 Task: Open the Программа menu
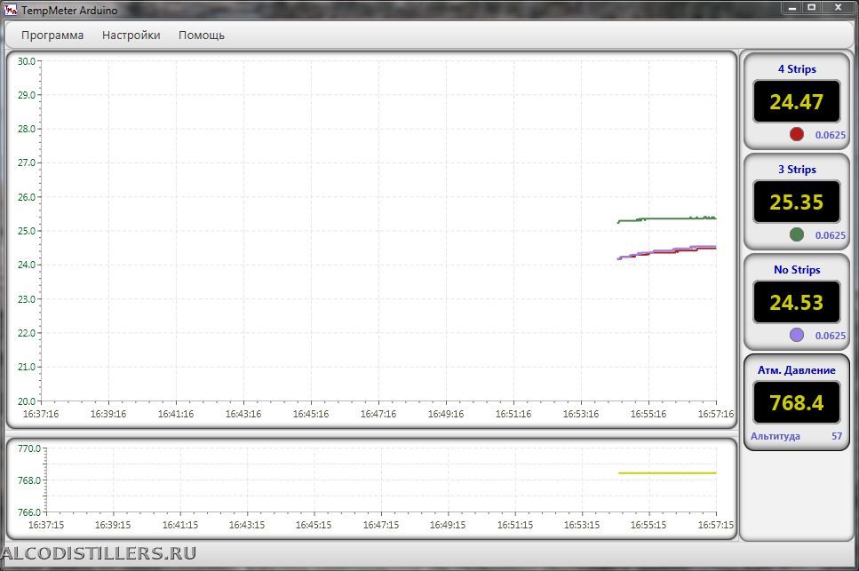tap(52, 35)
